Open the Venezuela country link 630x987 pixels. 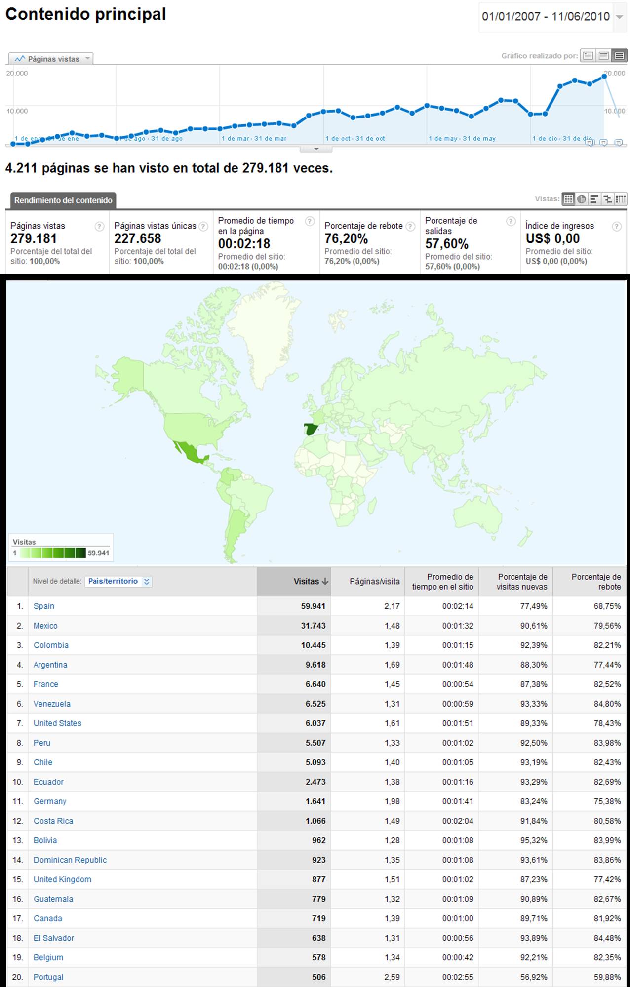point(52,704)
